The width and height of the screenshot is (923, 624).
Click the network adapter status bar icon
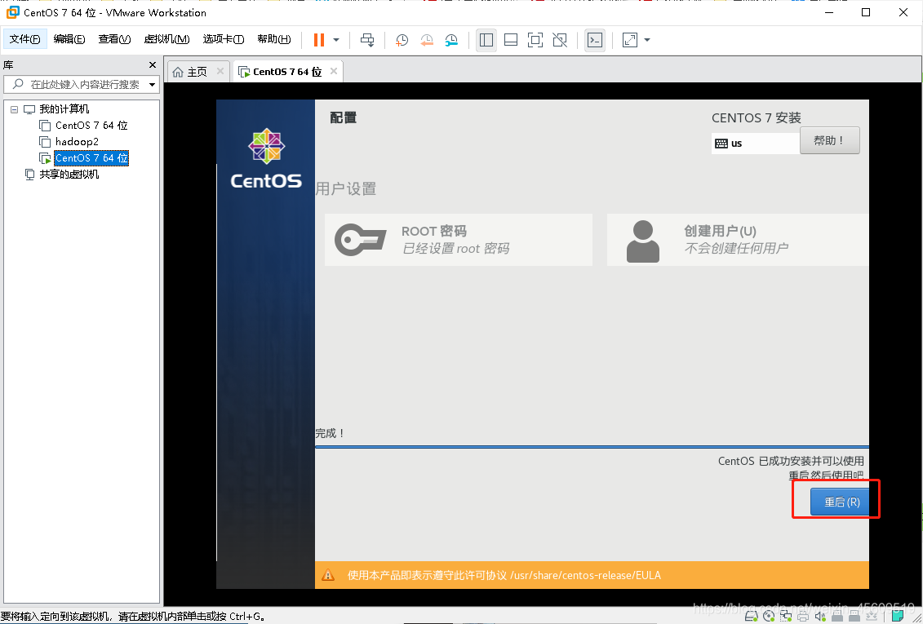[x=786, y=616]
